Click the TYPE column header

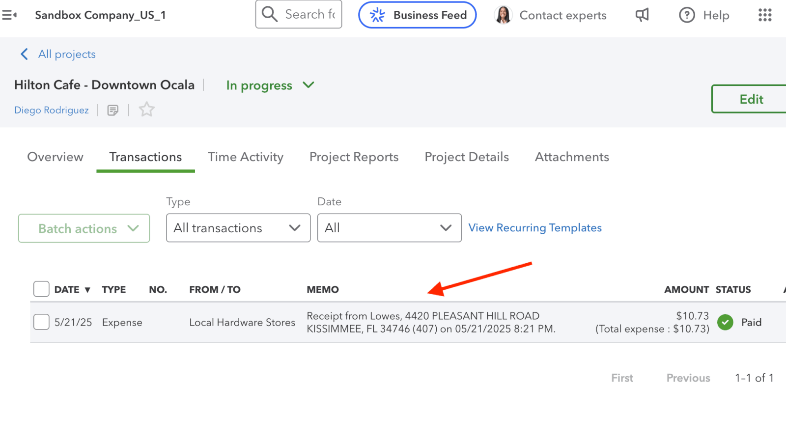(x=114, y=290)
